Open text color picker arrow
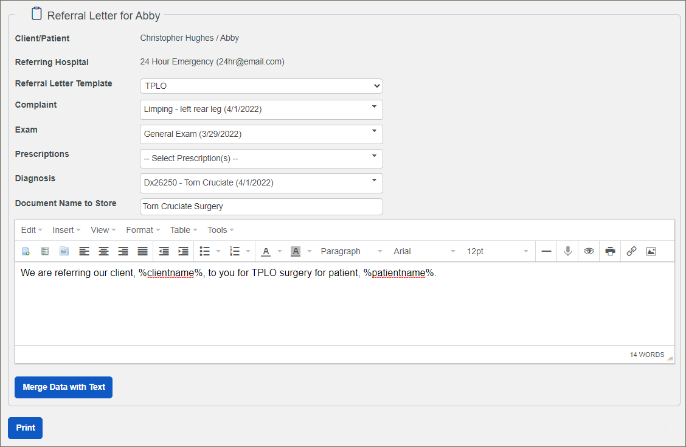Screen dimensions: 686x447 pyautogui.click(x=280, y=252)
